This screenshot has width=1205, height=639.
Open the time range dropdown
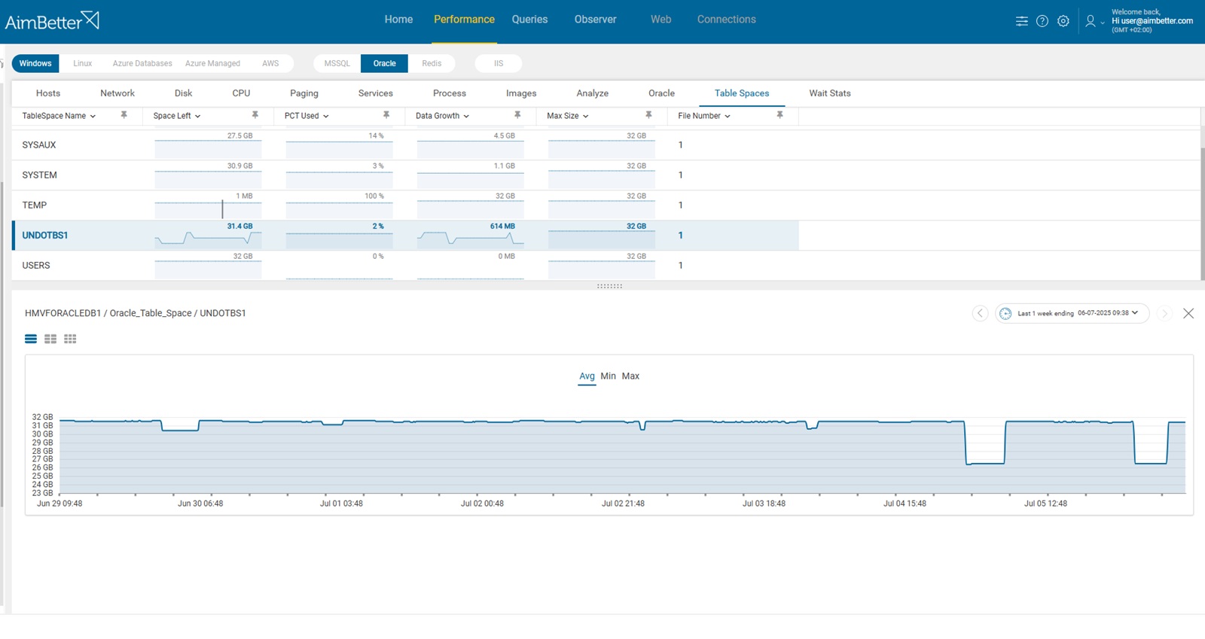click(1072, 313)
